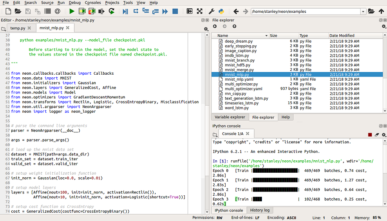Sort files by Date Modified column header
This screenshot has height=221, width=387.
click(342, 35)
